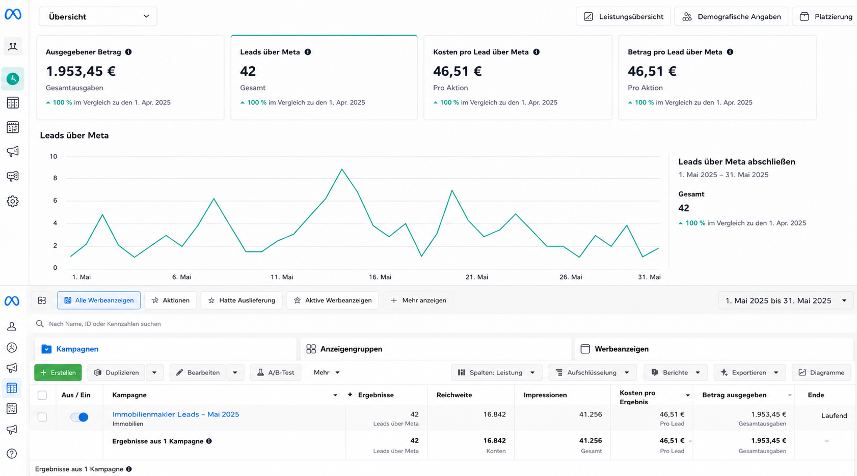Click info icon beside Ergebnisse aus 1 Kampagne in table

tap(209, 441)
